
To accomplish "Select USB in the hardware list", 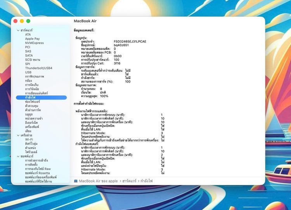I will pos(28,72).
